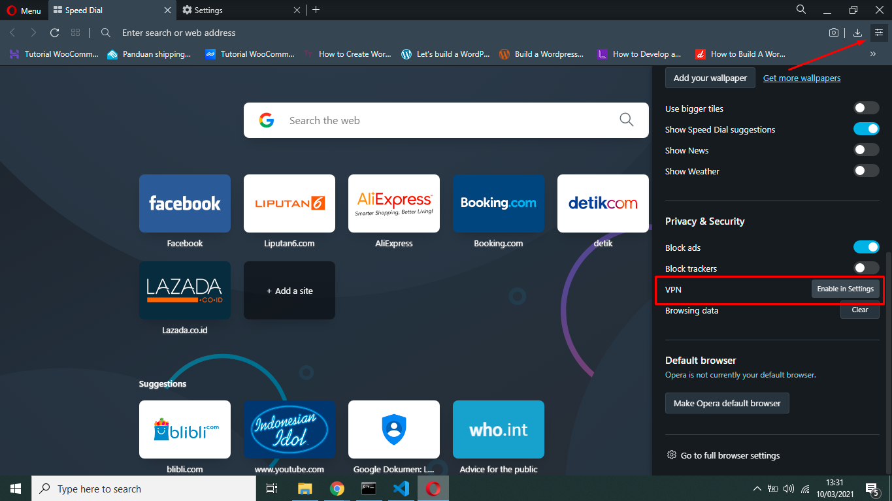The image size is (892, 501).
Task: Close the Settings tab
Action: 297,10
